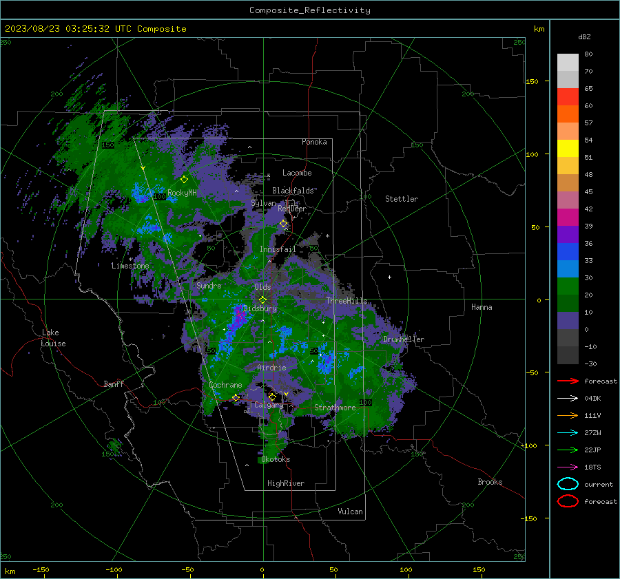620x579 pixels.
Task: Pick the purple dBZ legend swatch above 36
Action: pos(568,234)
